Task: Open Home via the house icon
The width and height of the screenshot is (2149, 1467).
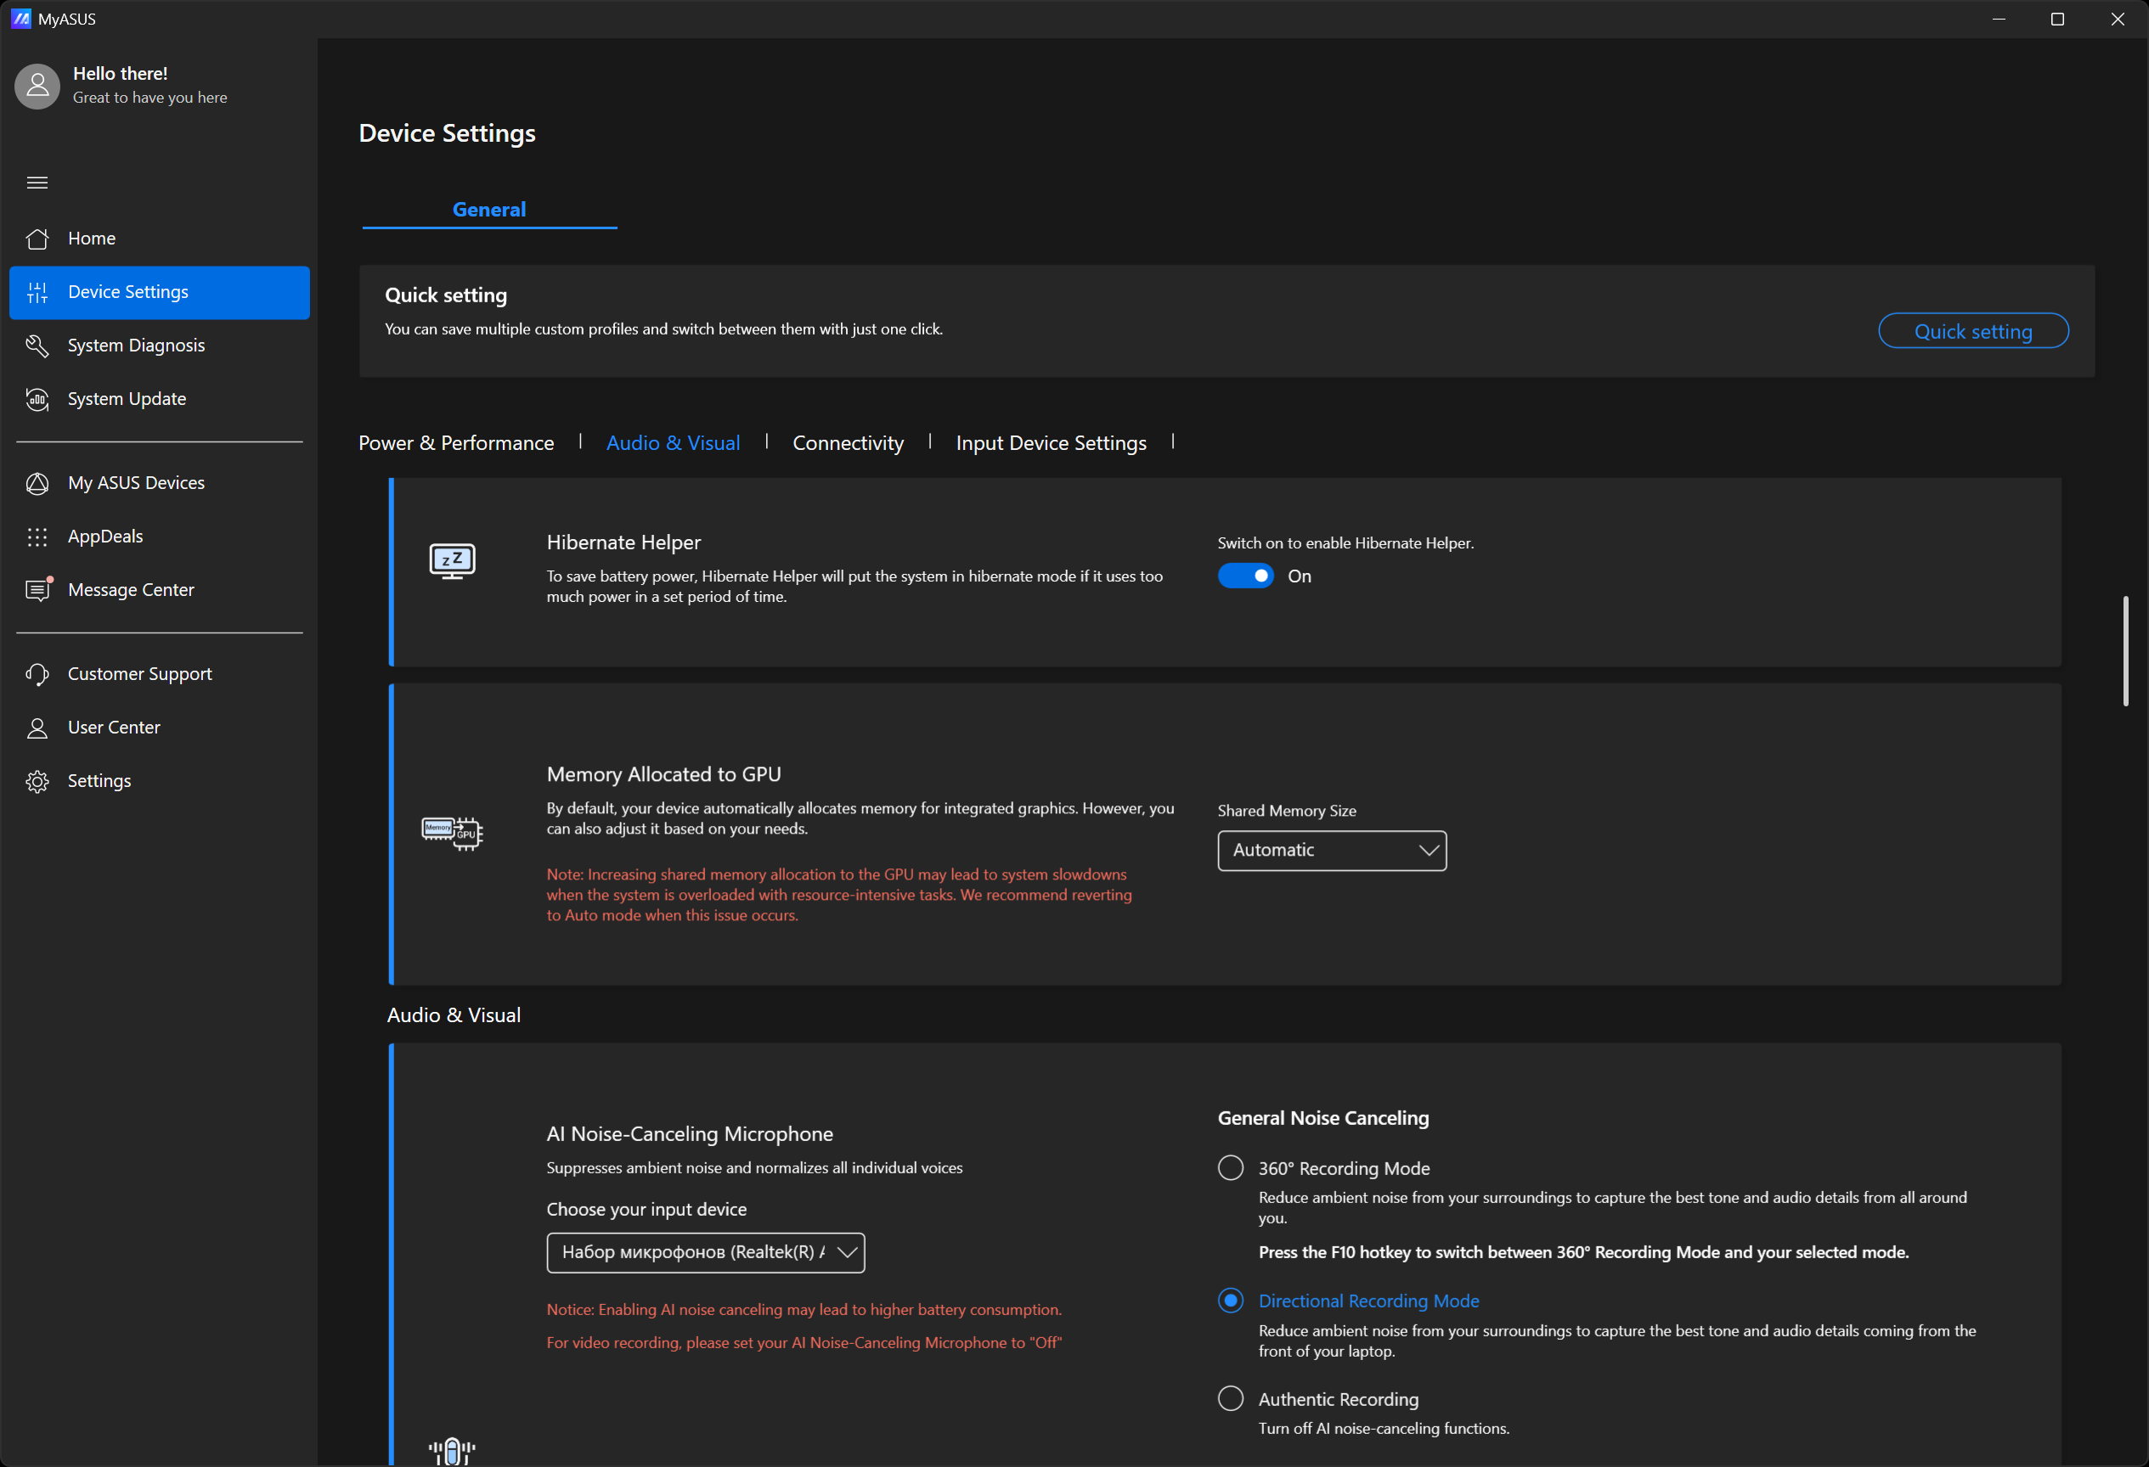Action: pos(37,239)
